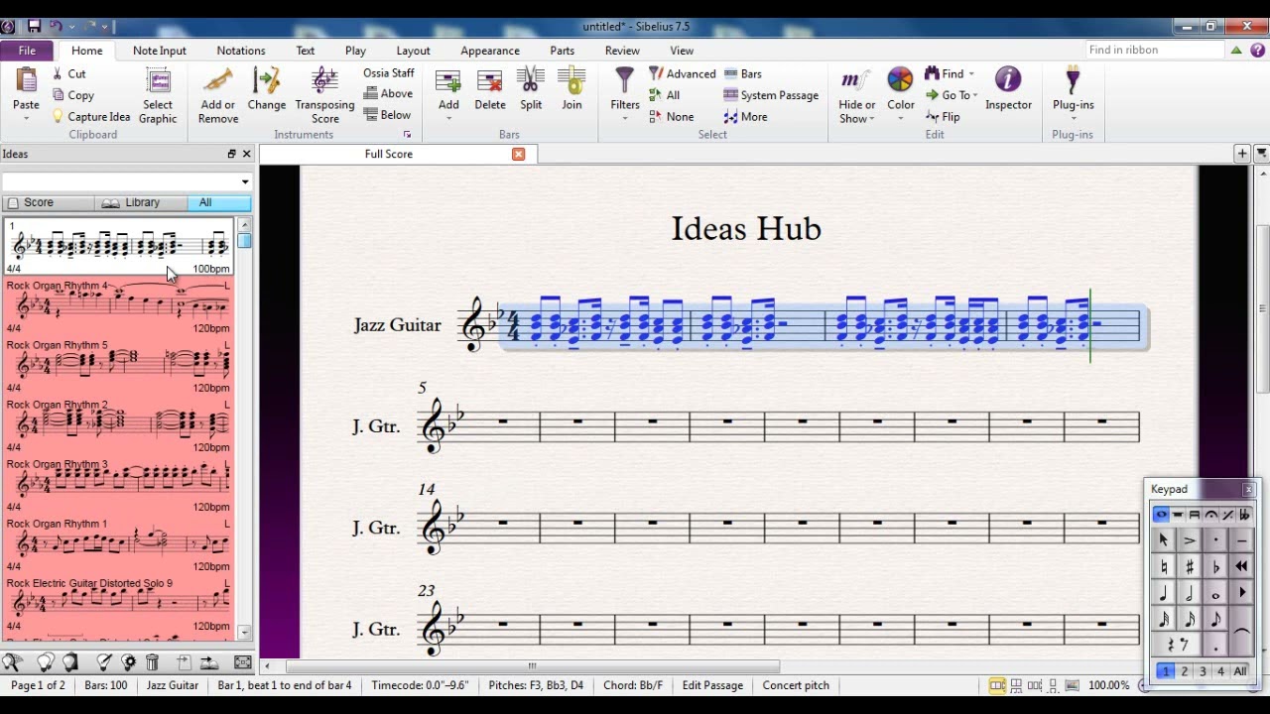Switch to the Note Input tab
Screen dimensions: 1270x714
[x=159, y=51]
